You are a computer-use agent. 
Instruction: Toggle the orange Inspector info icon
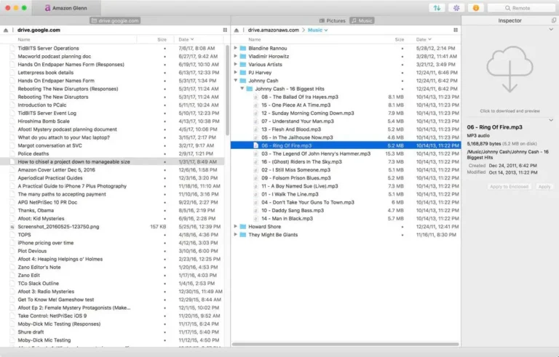(476, 8)
